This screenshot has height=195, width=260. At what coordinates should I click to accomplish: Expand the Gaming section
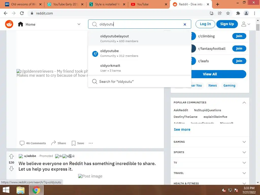click(244, 142)
